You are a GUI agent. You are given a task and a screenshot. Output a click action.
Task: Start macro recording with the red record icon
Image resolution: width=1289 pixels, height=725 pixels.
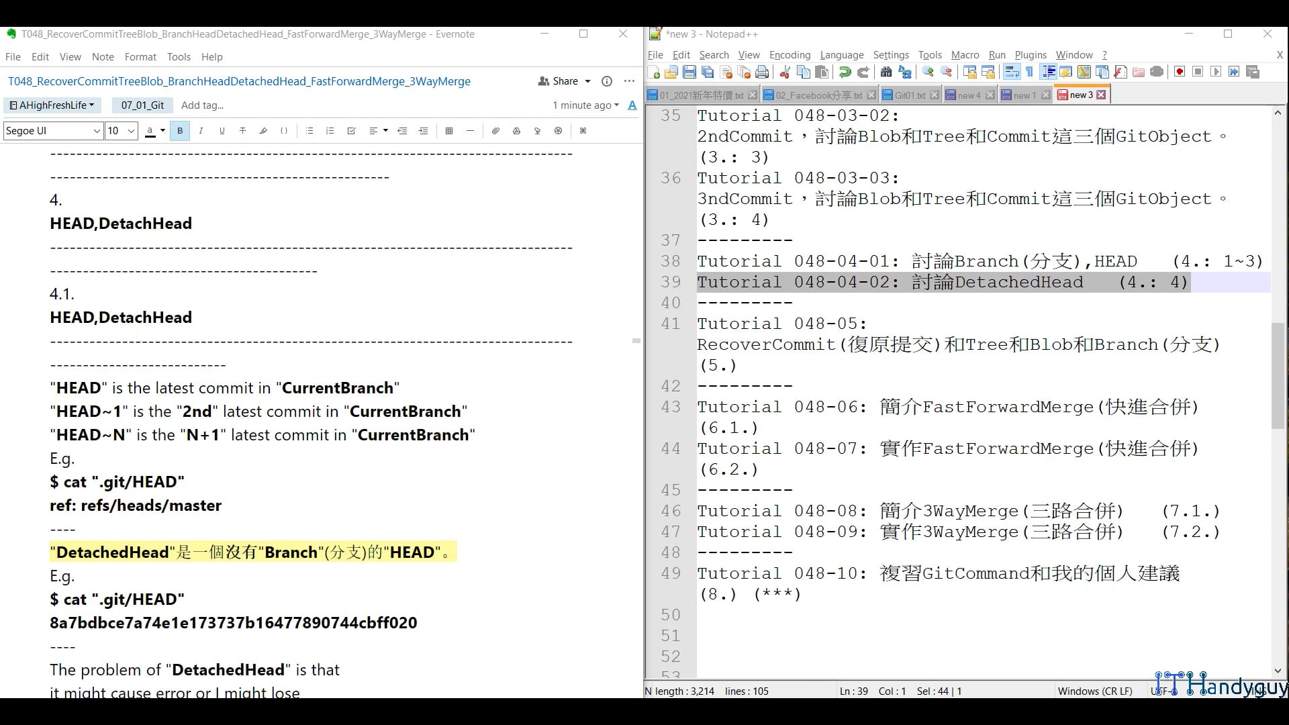coord(1180,72)
